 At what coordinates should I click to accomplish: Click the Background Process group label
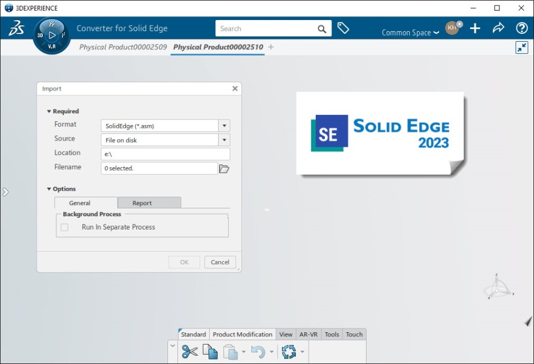click(92, 214)
